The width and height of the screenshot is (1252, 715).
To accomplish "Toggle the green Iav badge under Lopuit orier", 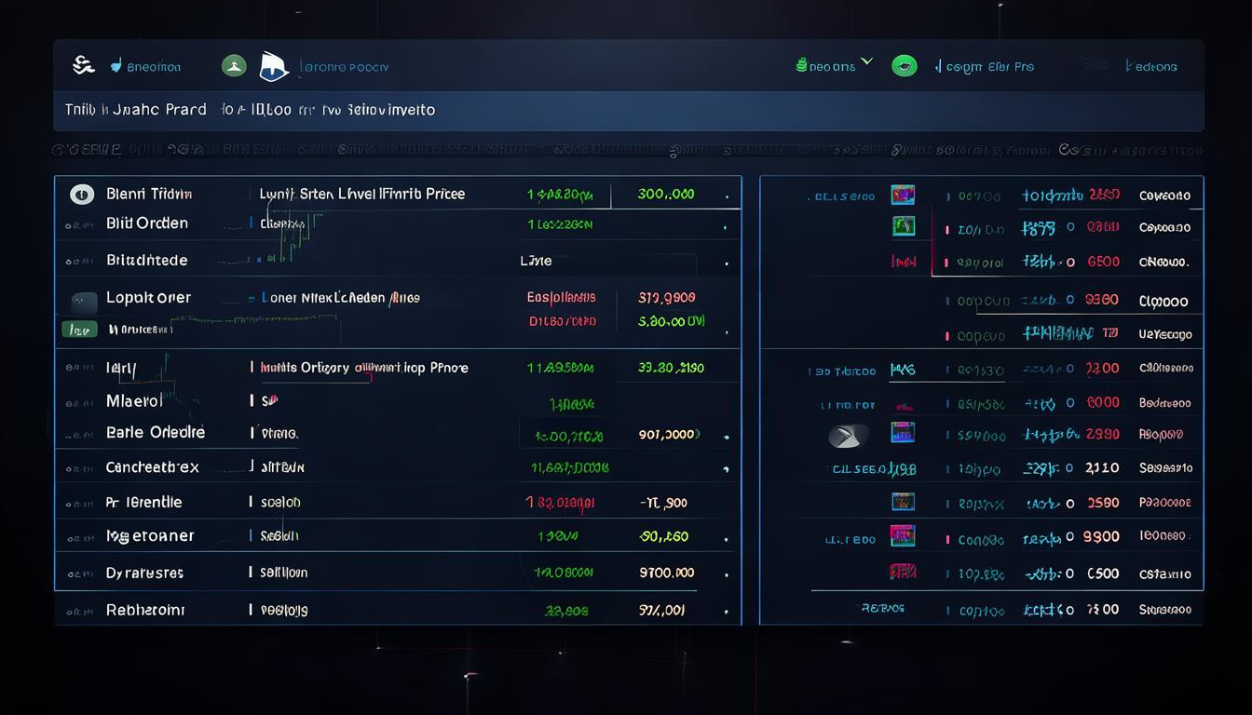I will pos(79,330).
